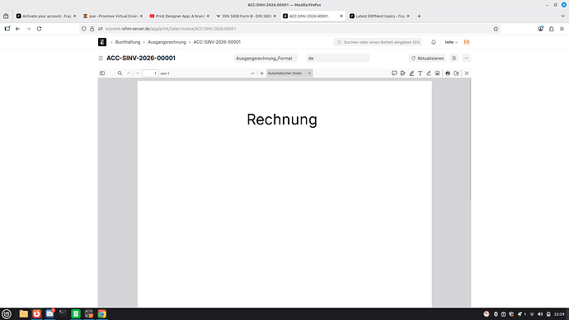
Task: Open the Automatischer Zoom dropdown
Action: click(289, 73)
